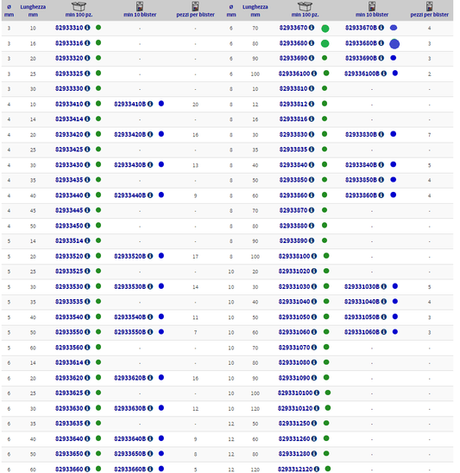Click blue dot beside 82933410B
Viewport: 460px width, 473px height.
coord(161,104)
